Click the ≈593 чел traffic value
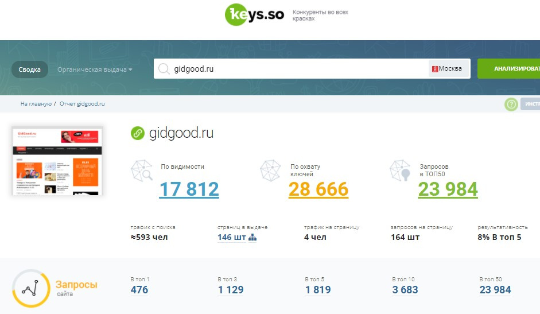The image size is (540, 314). tap(149, 237)
